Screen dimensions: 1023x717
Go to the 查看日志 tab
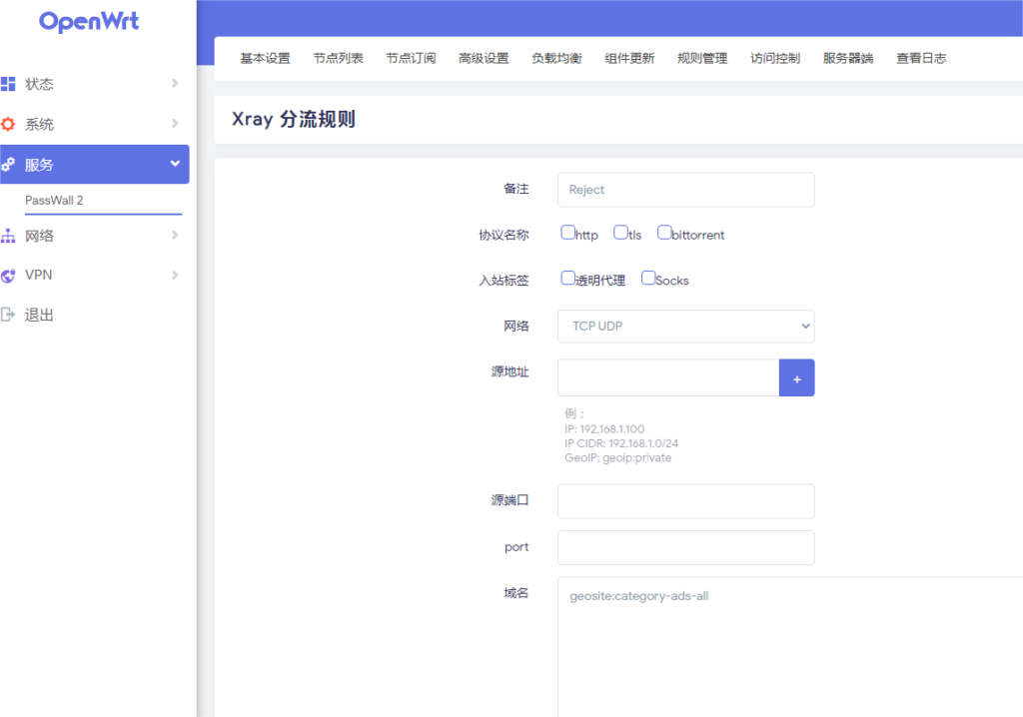921,58
